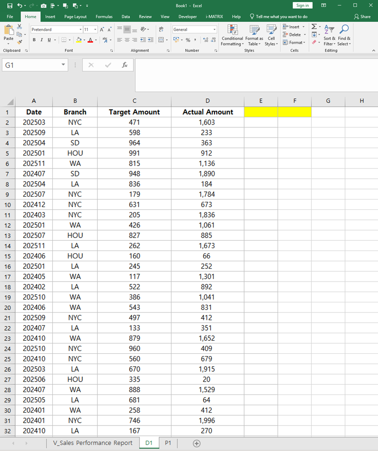Image resolution: width=378 pixels, height=451 pixels.
Task: Toggle Italic formatting
Action: pos(42,40)
